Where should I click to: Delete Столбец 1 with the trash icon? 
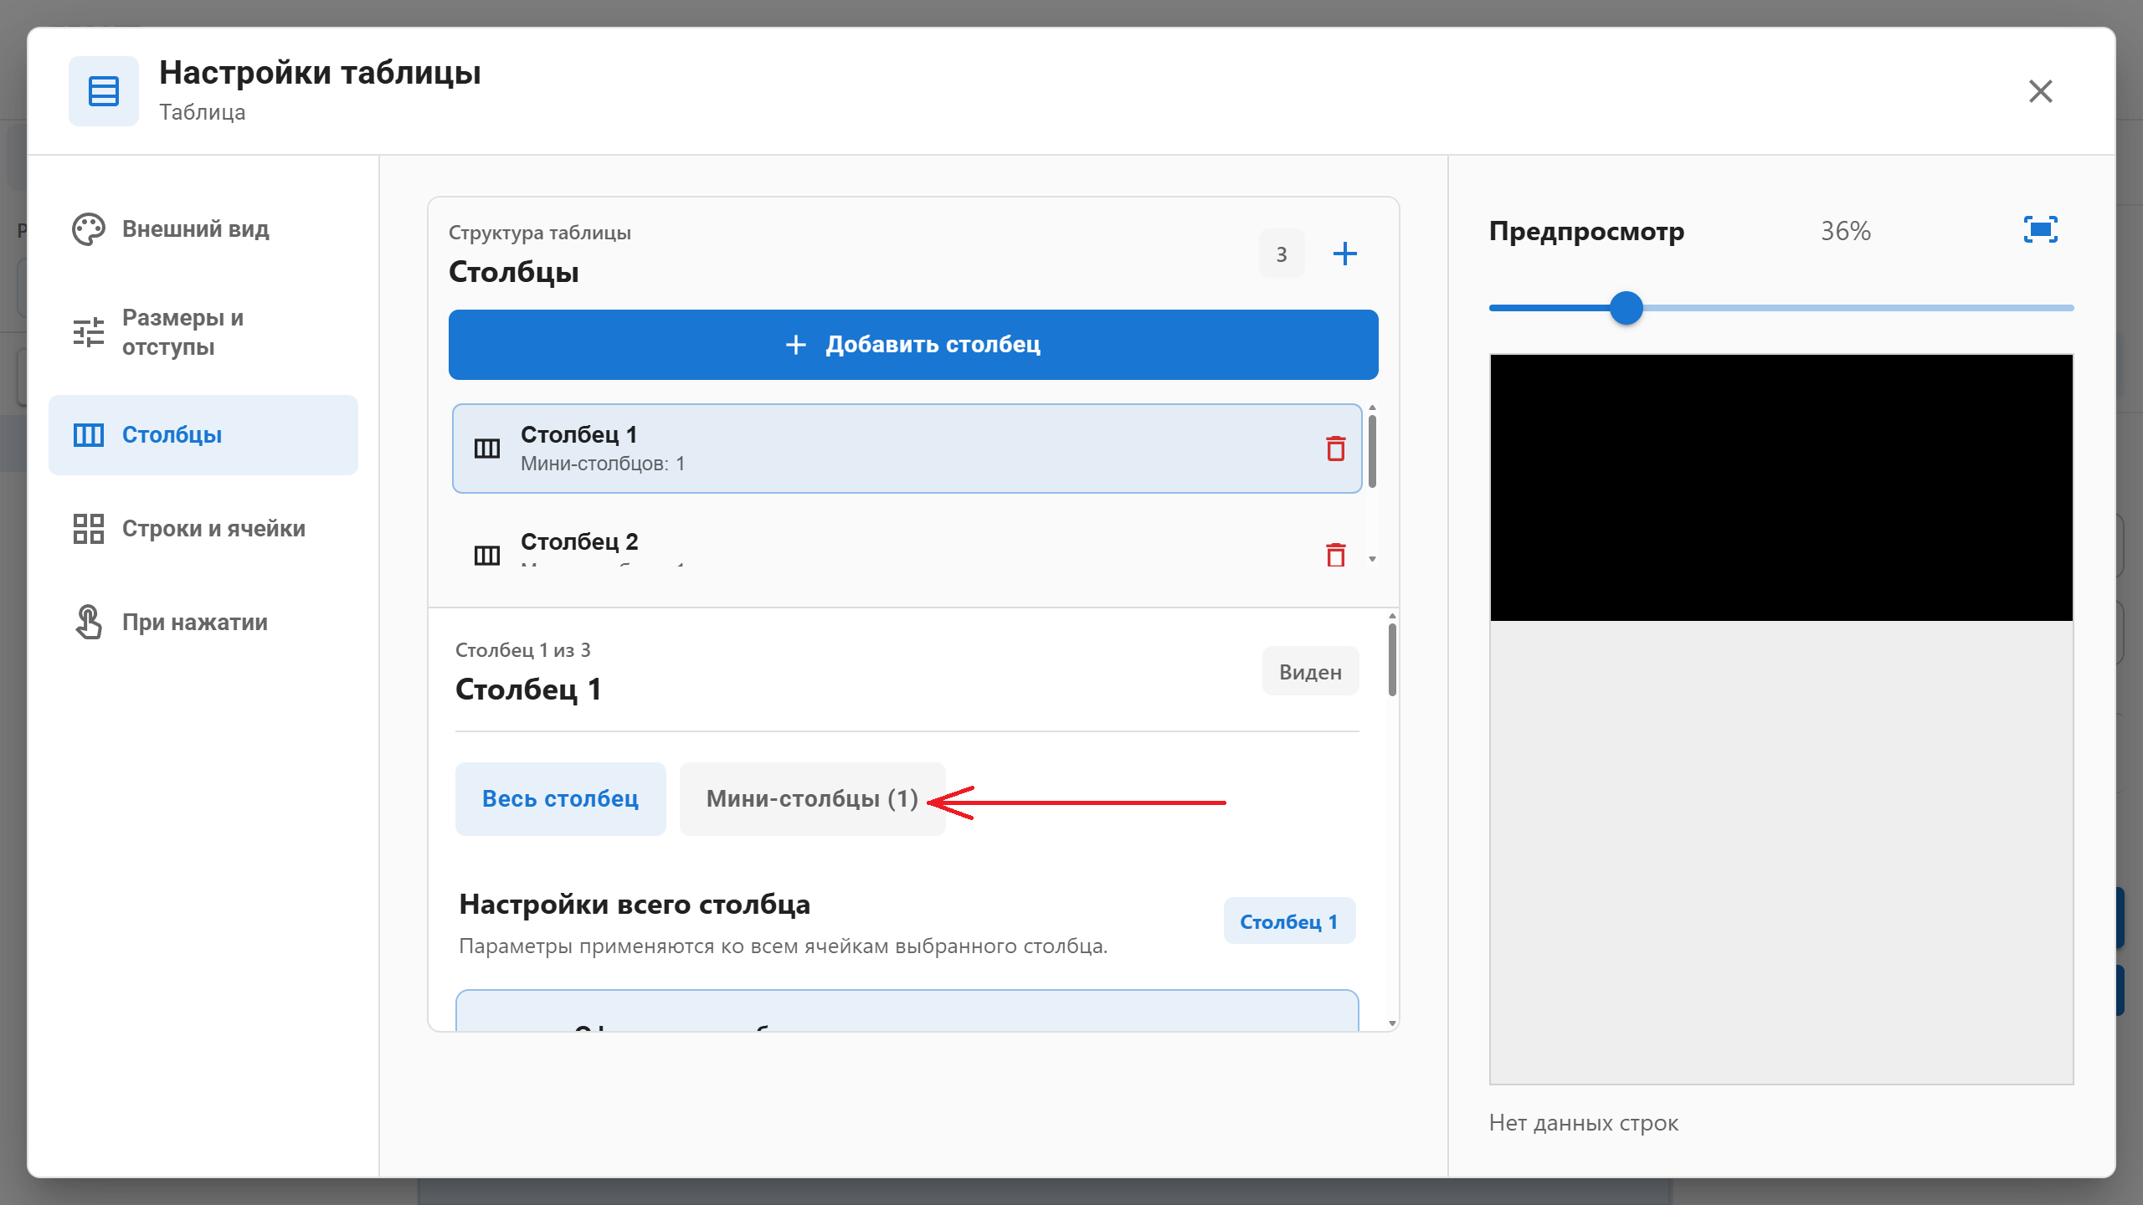click(x=1336, y=449)
